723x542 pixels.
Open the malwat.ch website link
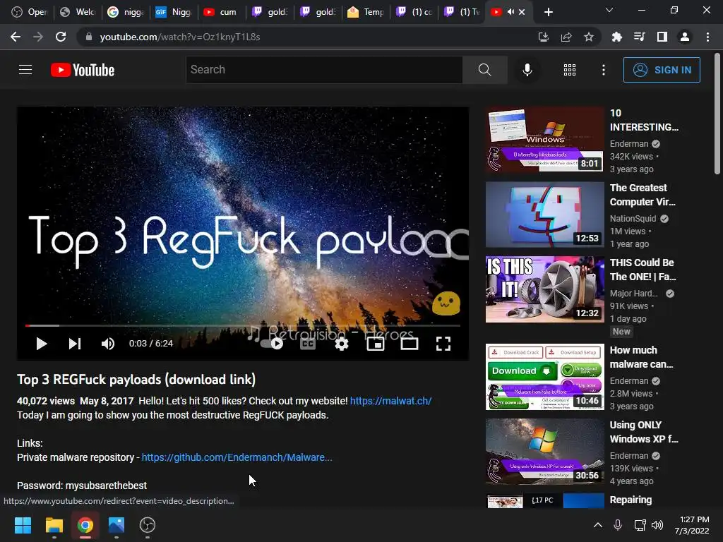[x=390, y=401]
